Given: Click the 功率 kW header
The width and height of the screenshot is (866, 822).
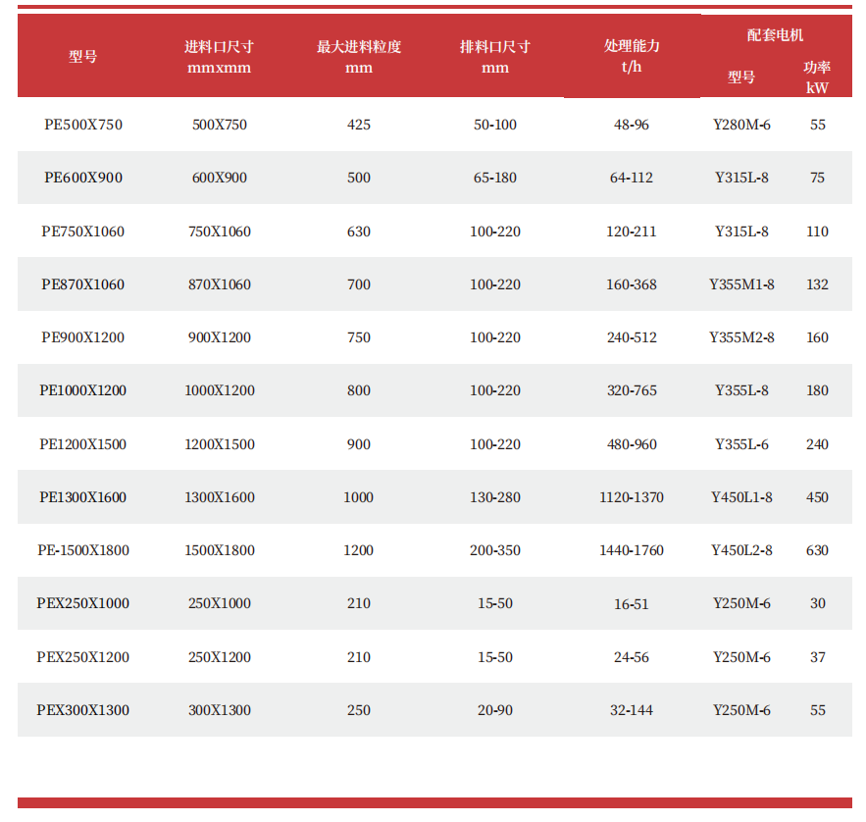Looking at the screenshot, I should coord(817,77).
